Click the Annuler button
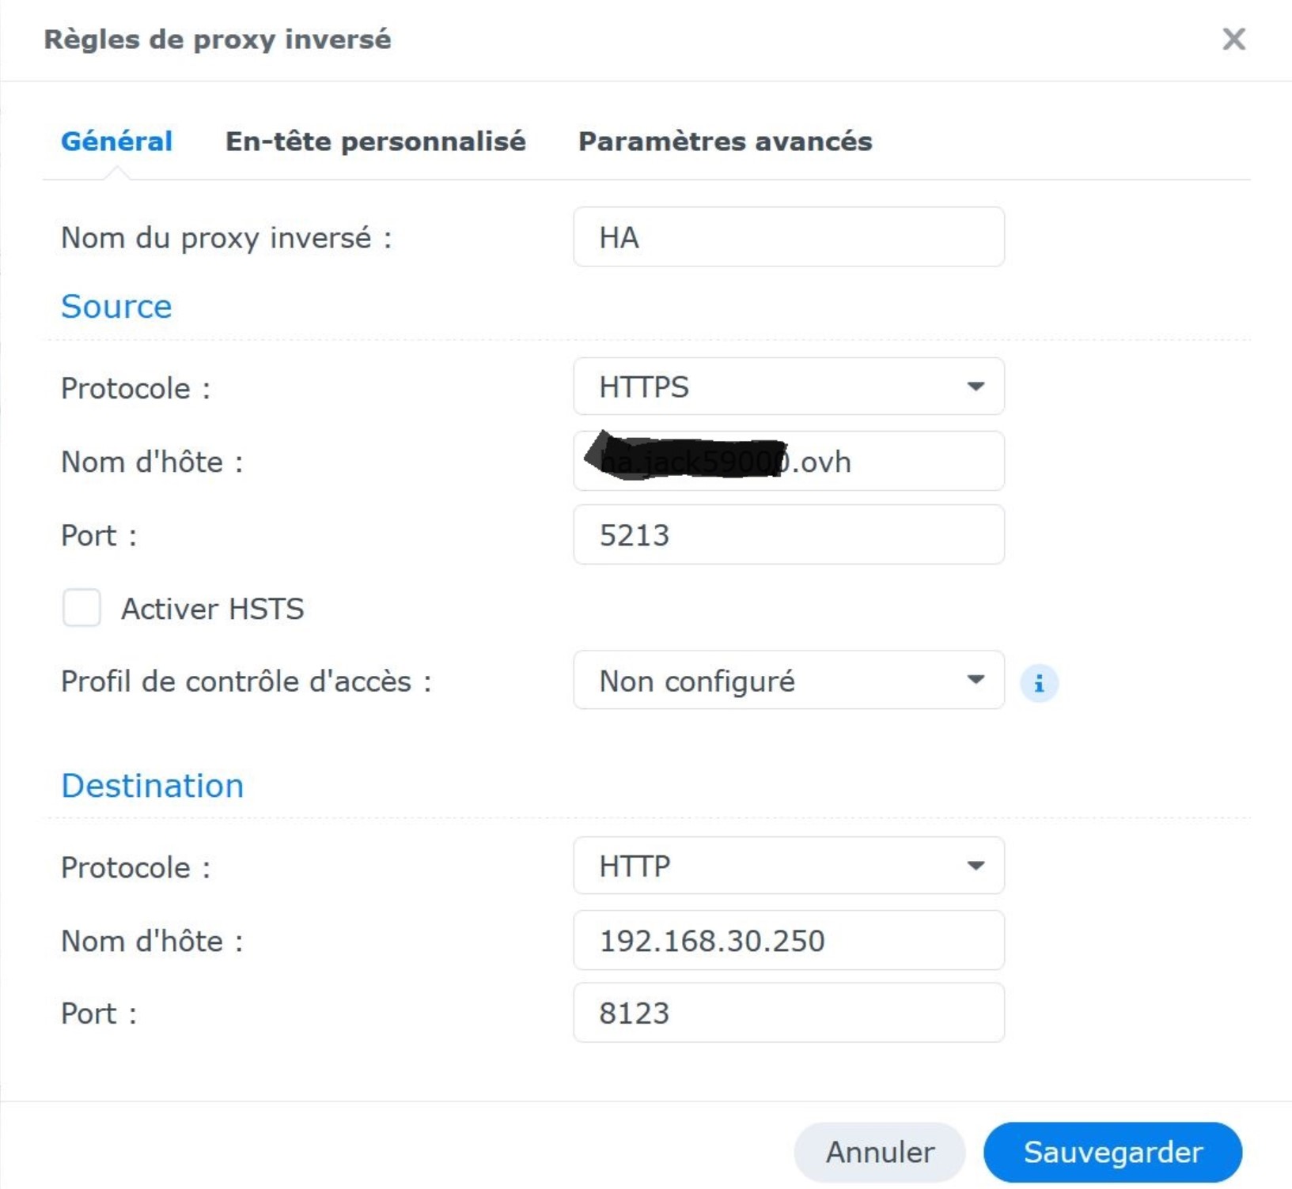This screenshot has height=1189, width=1292. [879, 1152]
